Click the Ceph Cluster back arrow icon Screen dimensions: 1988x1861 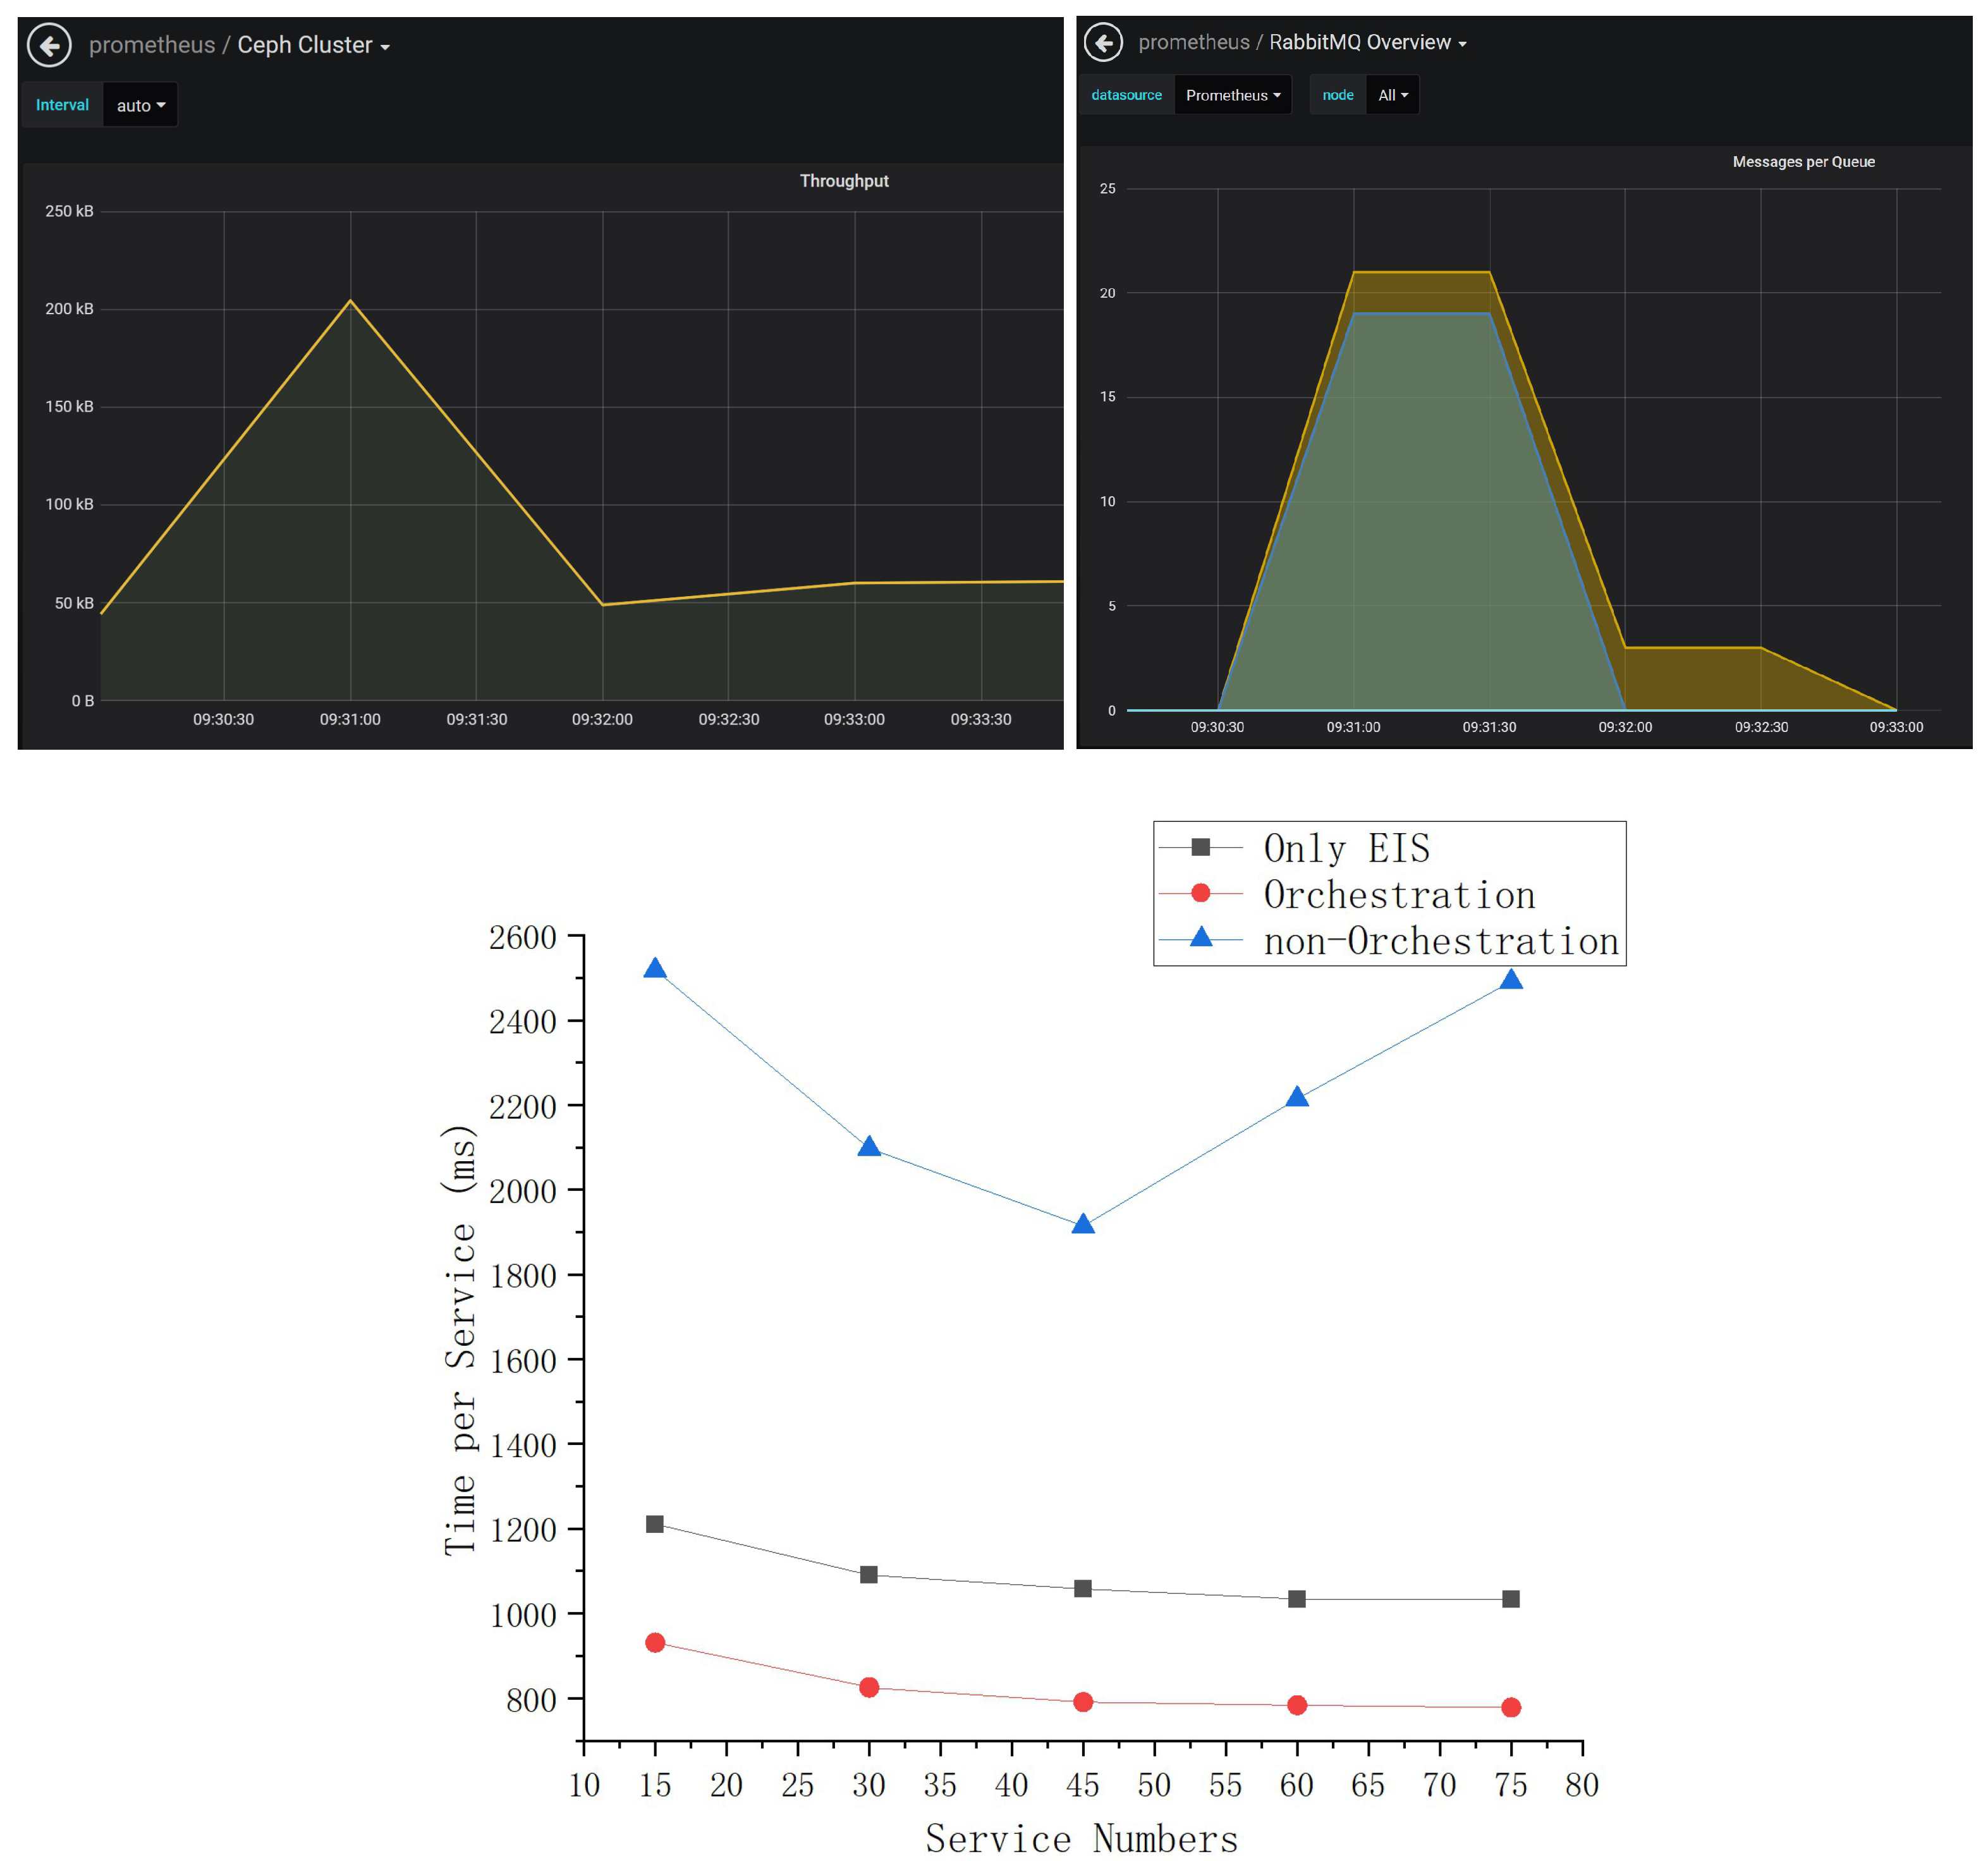click(49, 45)
